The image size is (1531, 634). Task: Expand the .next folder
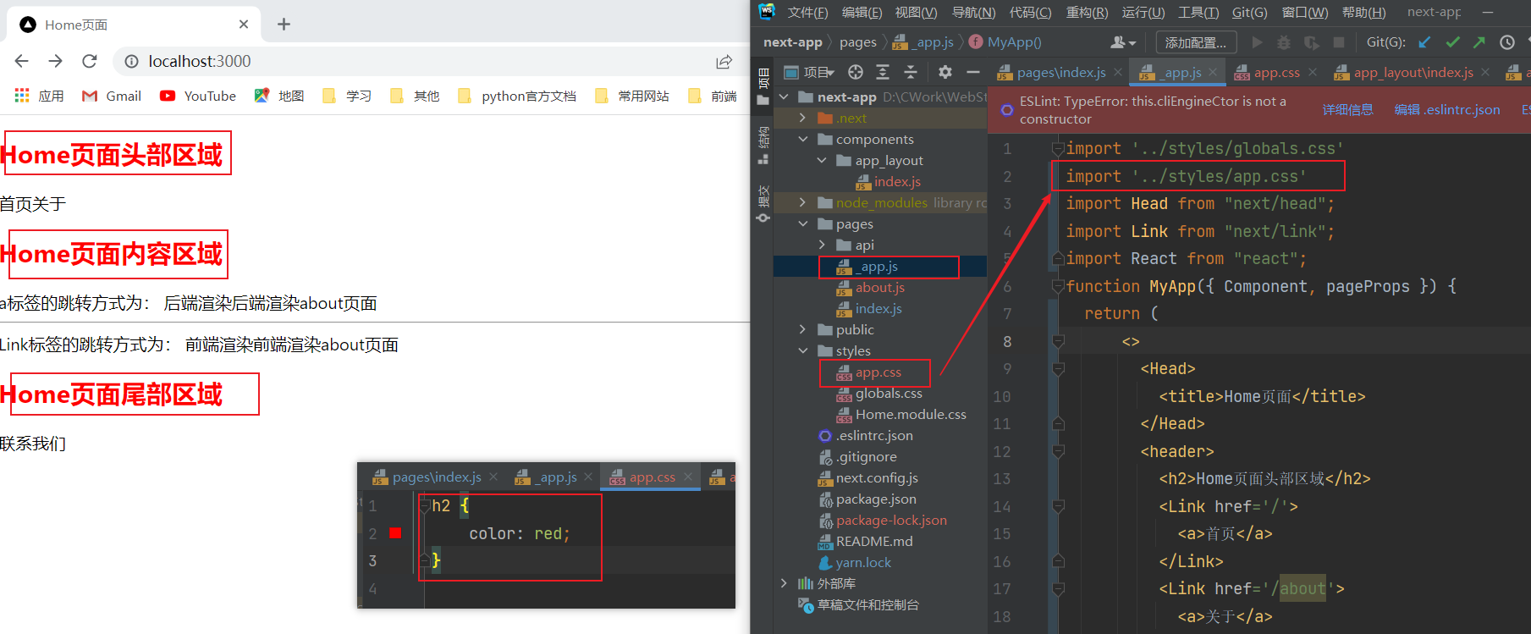[x=802, y=119]
